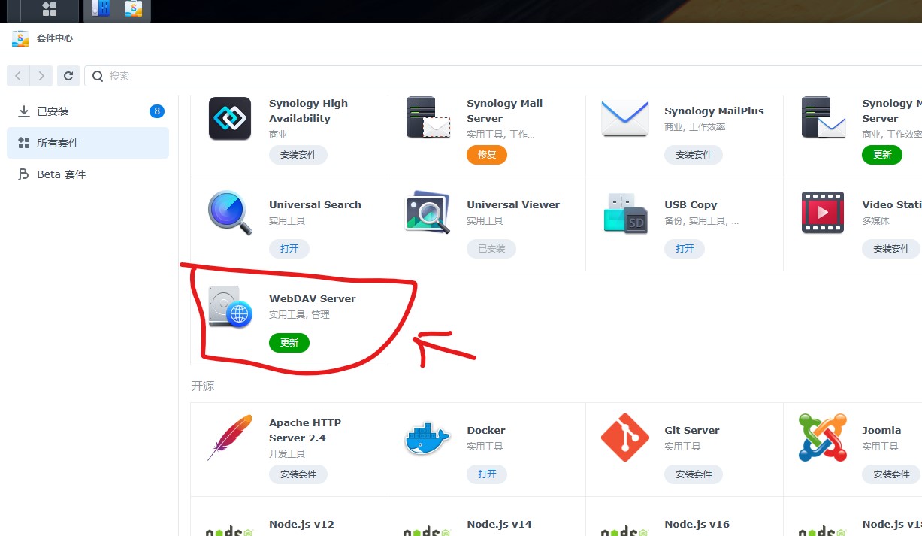
Task: Click the Beta icon in the sidebar
Action: 23,174
